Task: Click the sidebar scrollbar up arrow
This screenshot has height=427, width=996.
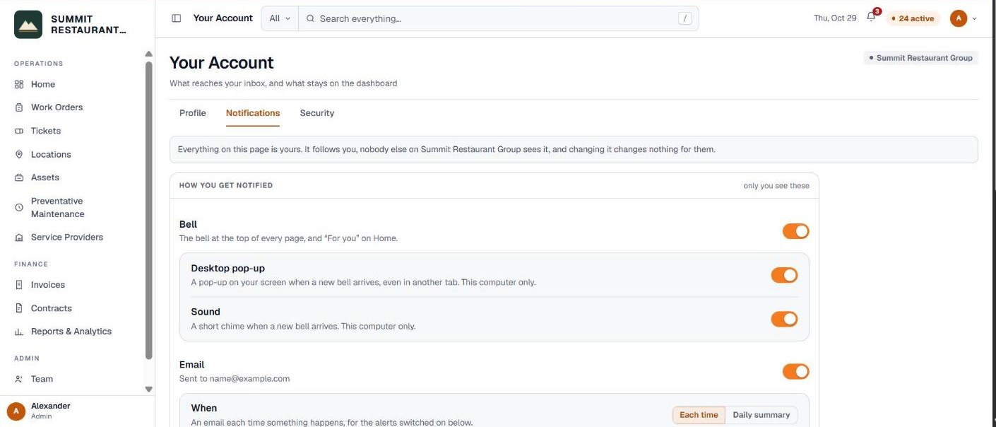Action: [148, 54]
